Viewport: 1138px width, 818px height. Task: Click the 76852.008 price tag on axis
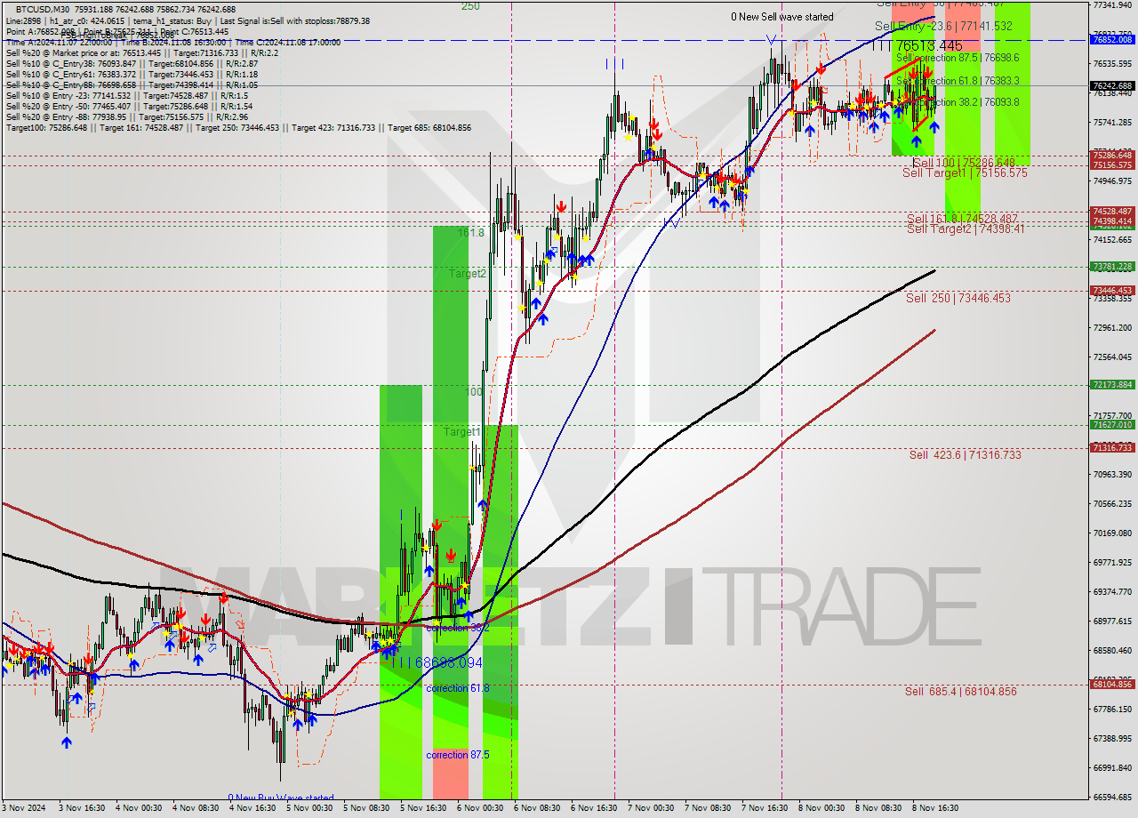coord(1112,40)
